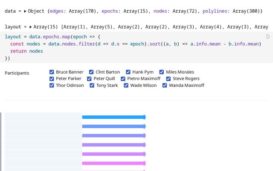Select the pink arrow bar in chart
Image resolution: width=273 pixels, height=171 pixels.
coord(113,163)
